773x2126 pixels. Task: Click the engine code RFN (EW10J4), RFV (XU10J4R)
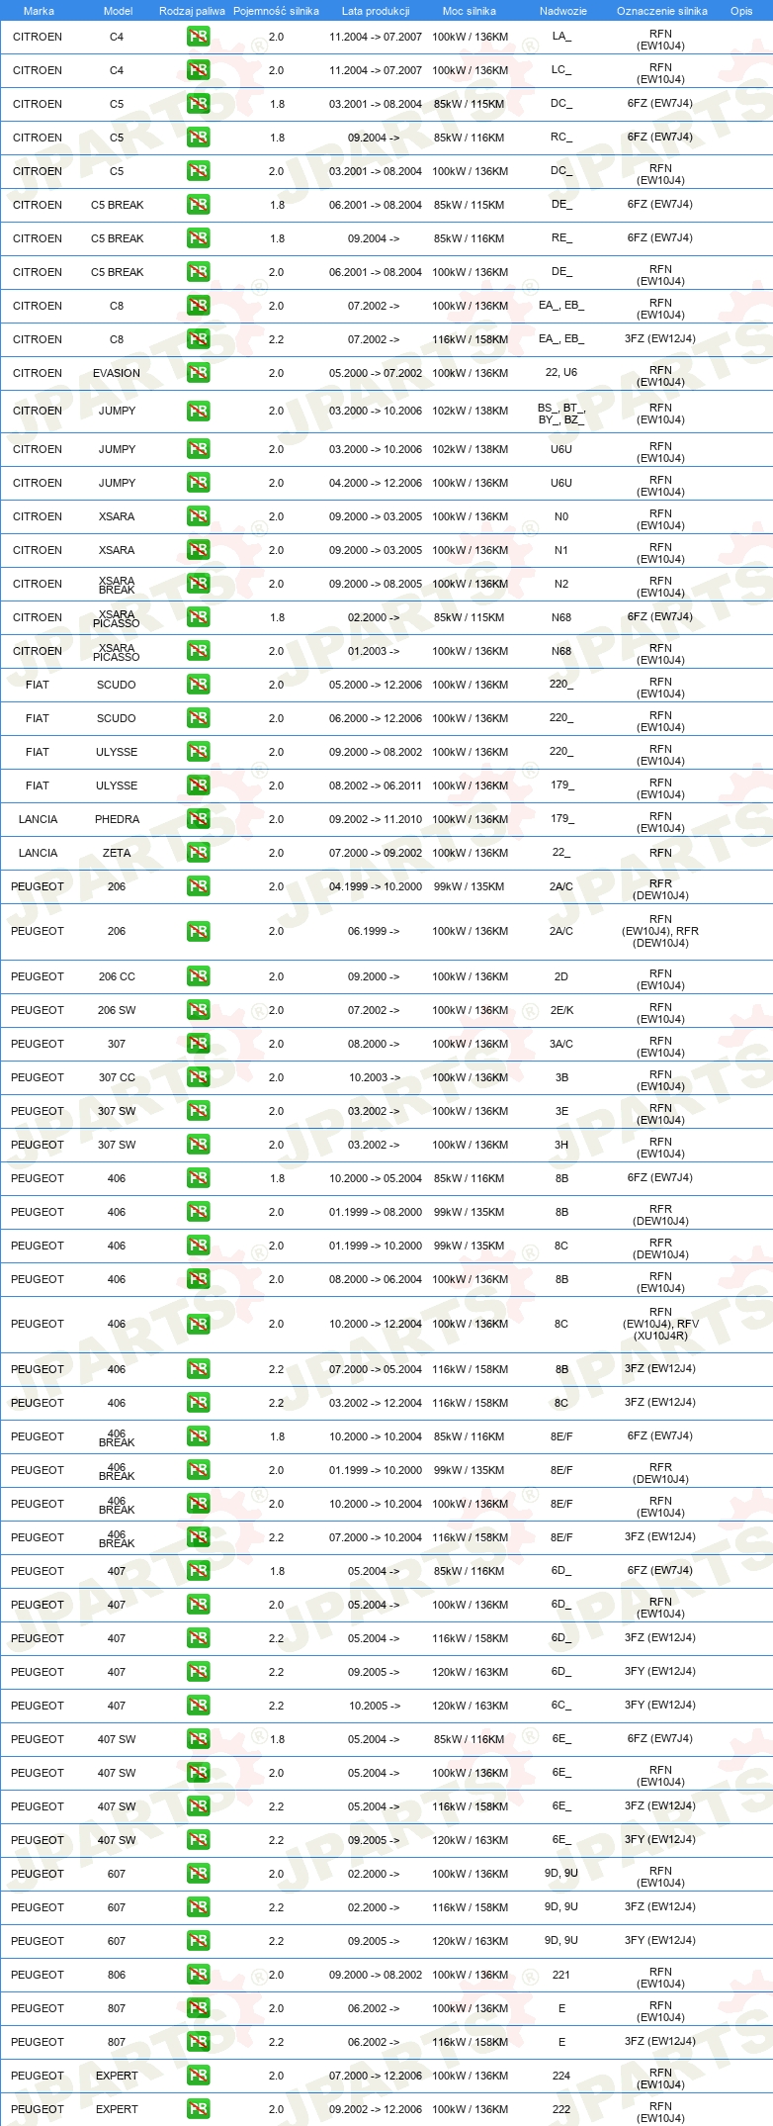(660, 1324)
